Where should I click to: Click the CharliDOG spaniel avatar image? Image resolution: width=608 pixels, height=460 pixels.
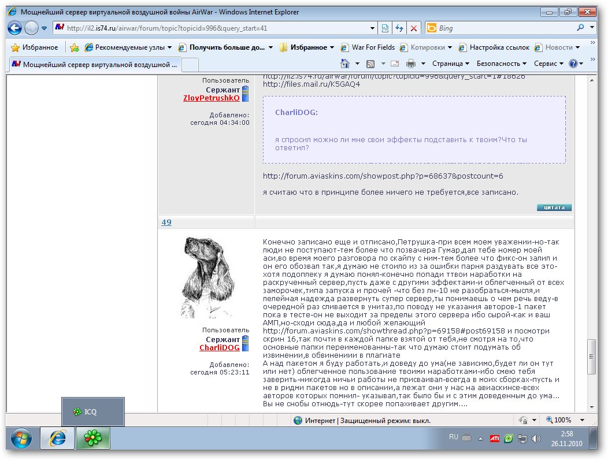pyautogui.click(x=207, y=277)
